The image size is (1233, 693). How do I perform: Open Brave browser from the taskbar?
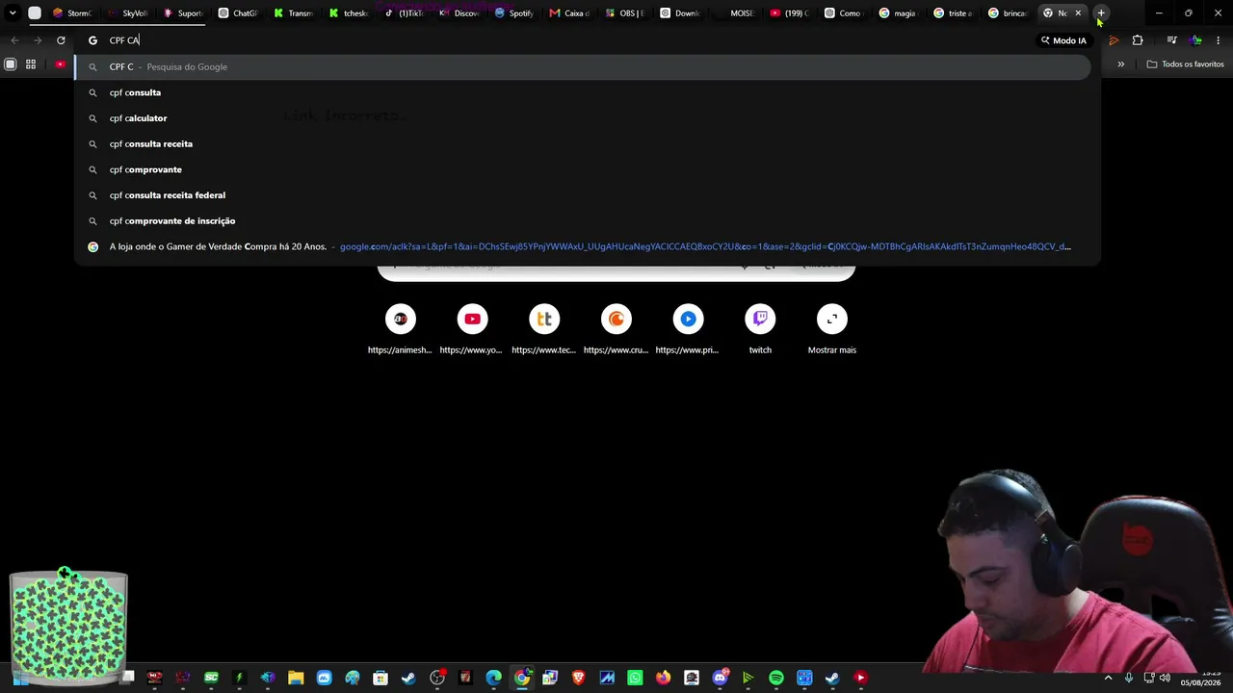[578, 678]
